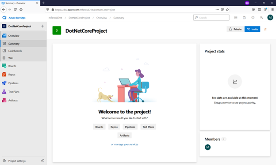Click the Boards service button

pos(99,127)
